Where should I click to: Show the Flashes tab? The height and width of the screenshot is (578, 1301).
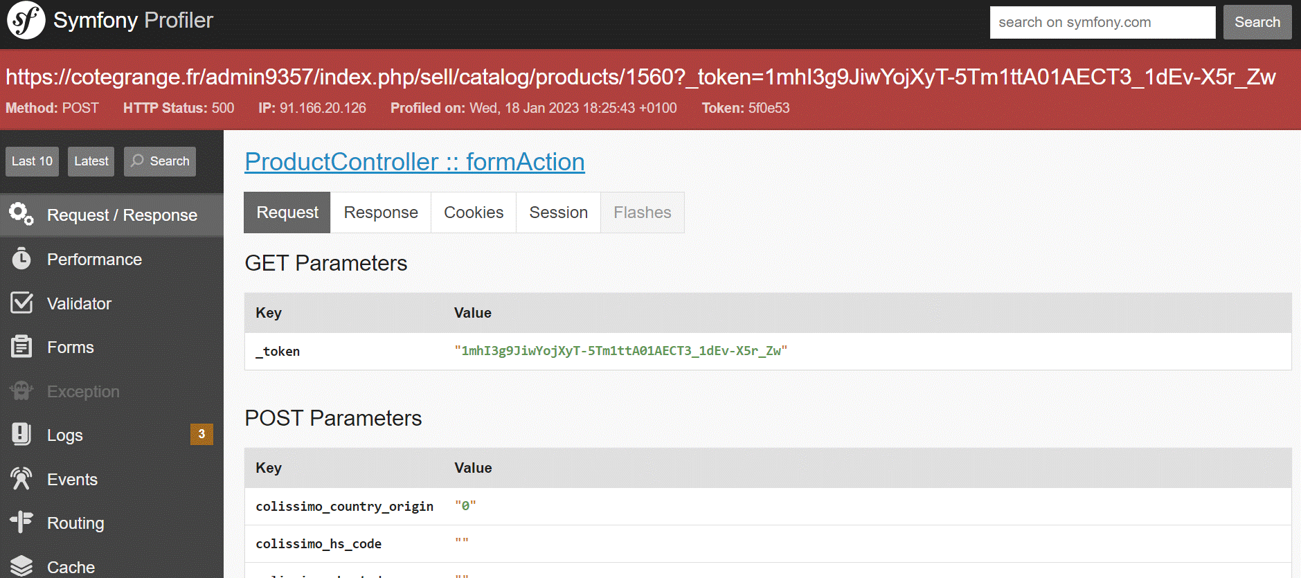click(x=642, y=213)
